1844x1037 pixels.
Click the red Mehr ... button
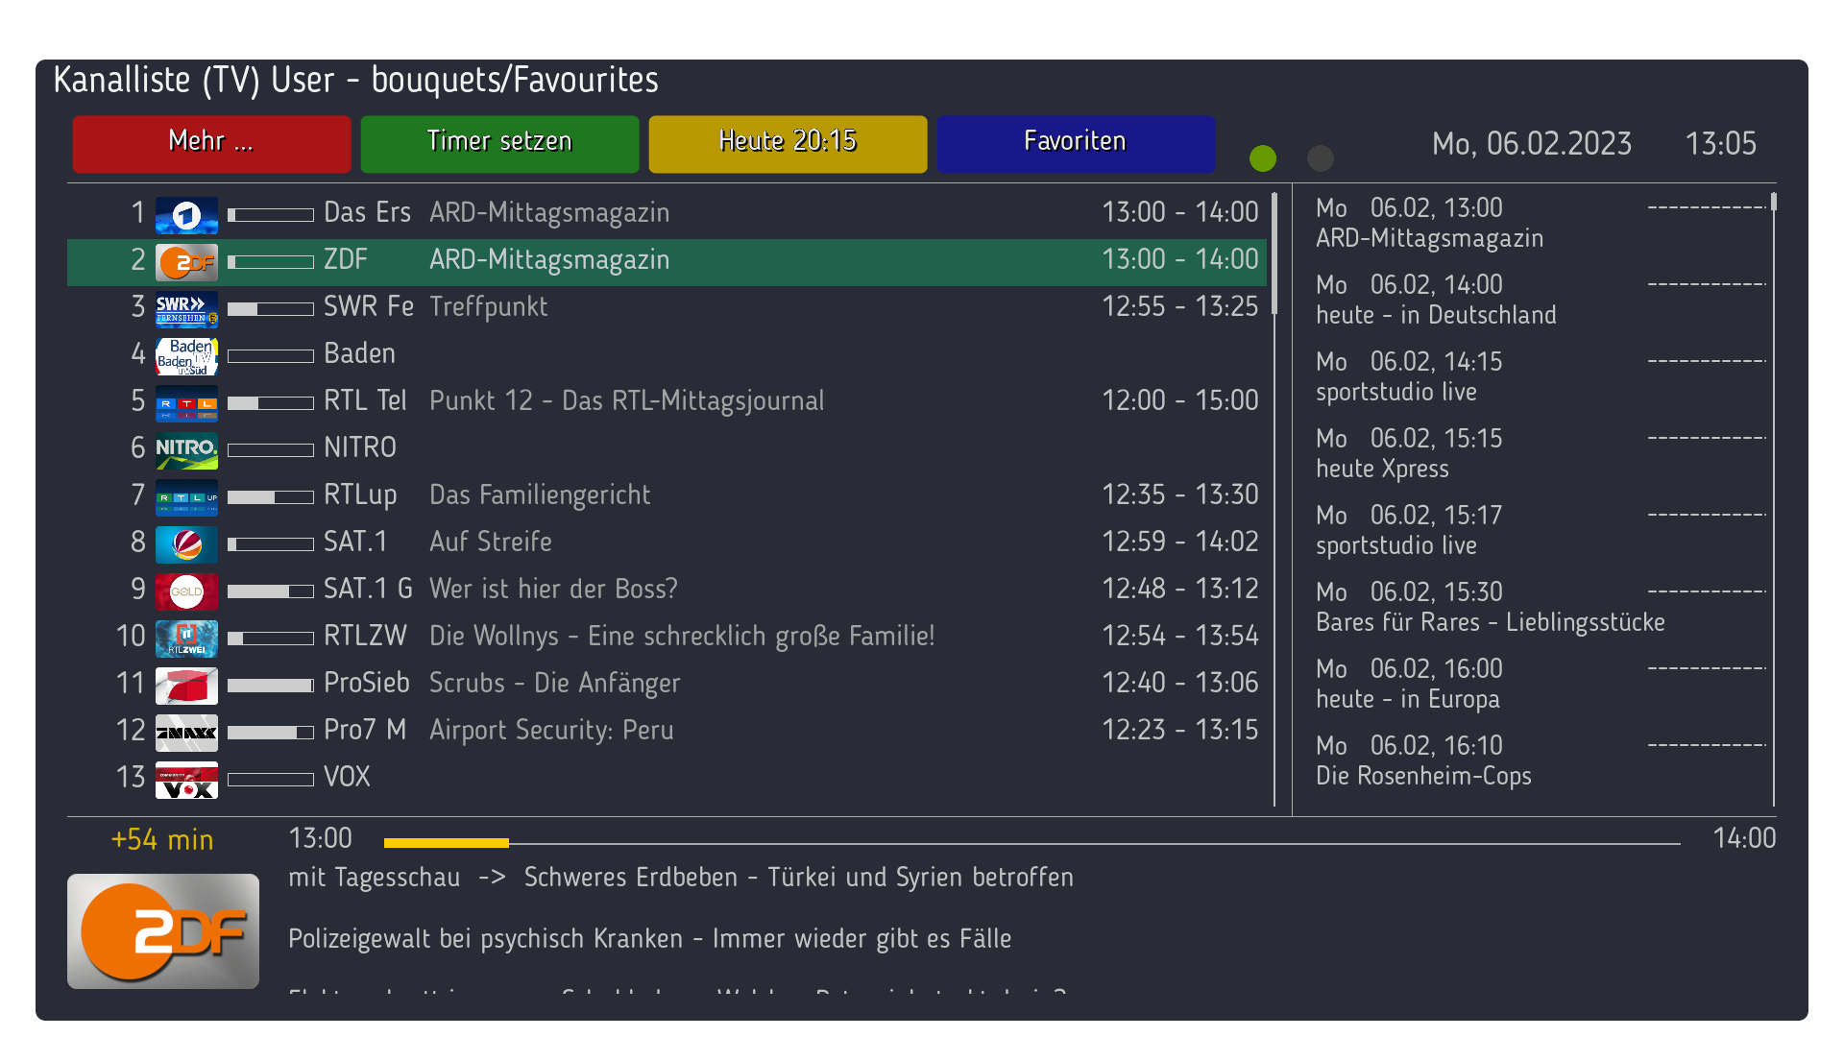tap(211, 144)
